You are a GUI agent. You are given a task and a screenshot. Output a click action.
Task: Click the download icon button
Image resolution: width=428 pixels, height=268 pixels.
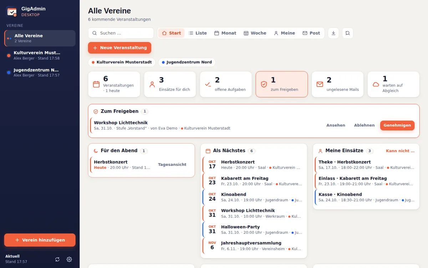point(333,33)
